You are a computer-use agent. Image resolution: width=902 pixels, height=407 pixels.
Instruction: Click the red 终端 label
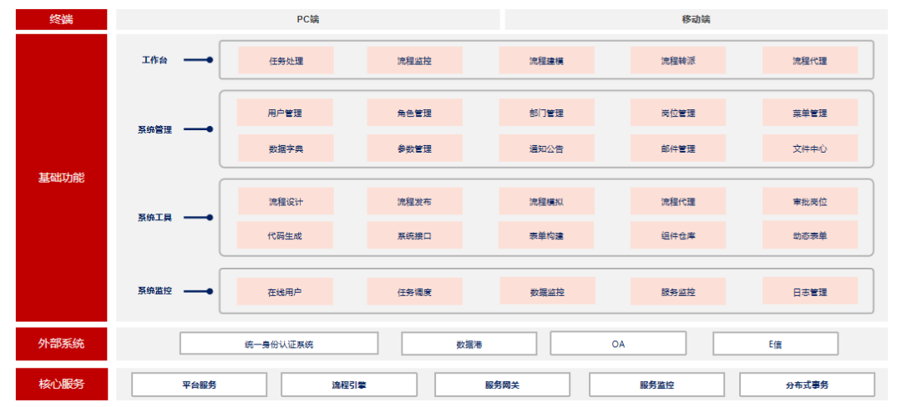pos(62,19)
